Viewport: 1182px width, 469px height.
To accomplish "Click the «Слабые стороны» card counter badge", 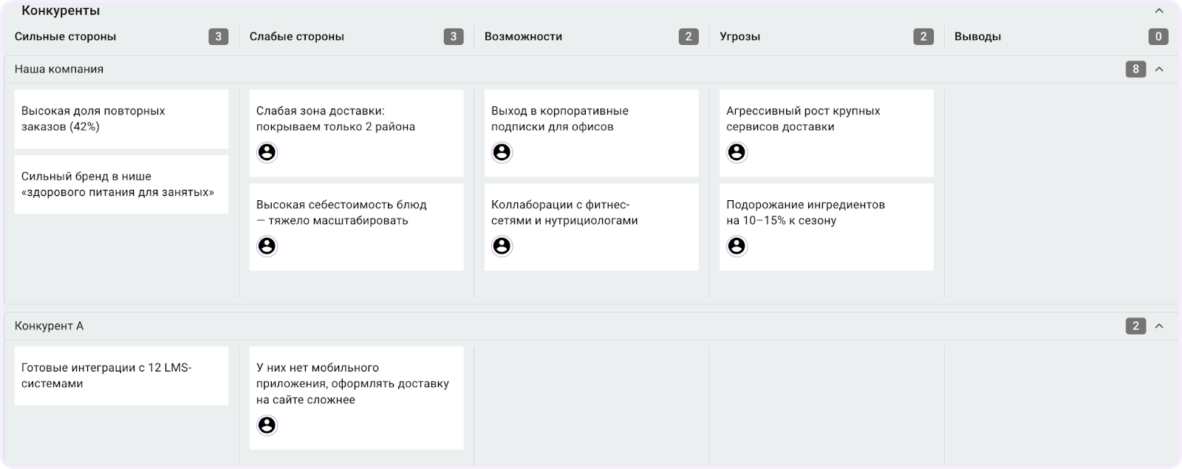I will tap(453, 36).
